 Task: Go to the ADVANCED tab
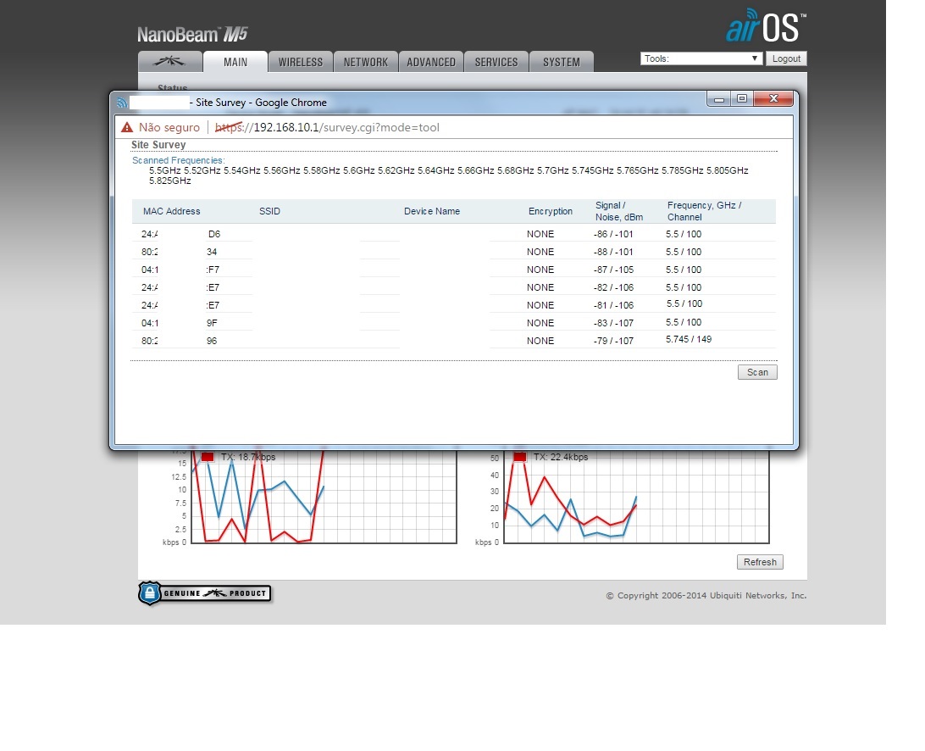[x=430, y=62]
